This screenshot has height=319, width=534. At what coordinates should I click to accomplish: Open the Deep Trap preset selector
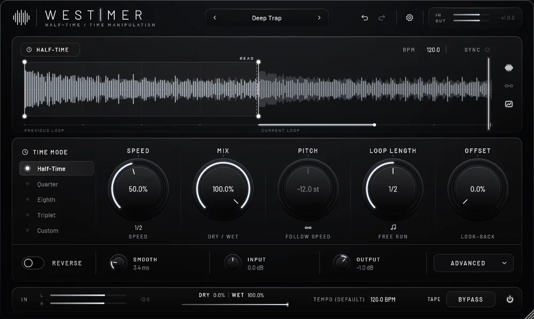(266, 18)
